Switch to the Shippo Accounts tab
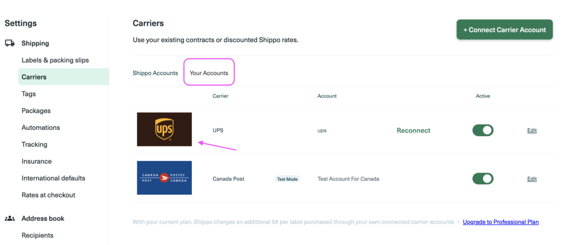Screen dimensions: 566x245 pos(155,73)
